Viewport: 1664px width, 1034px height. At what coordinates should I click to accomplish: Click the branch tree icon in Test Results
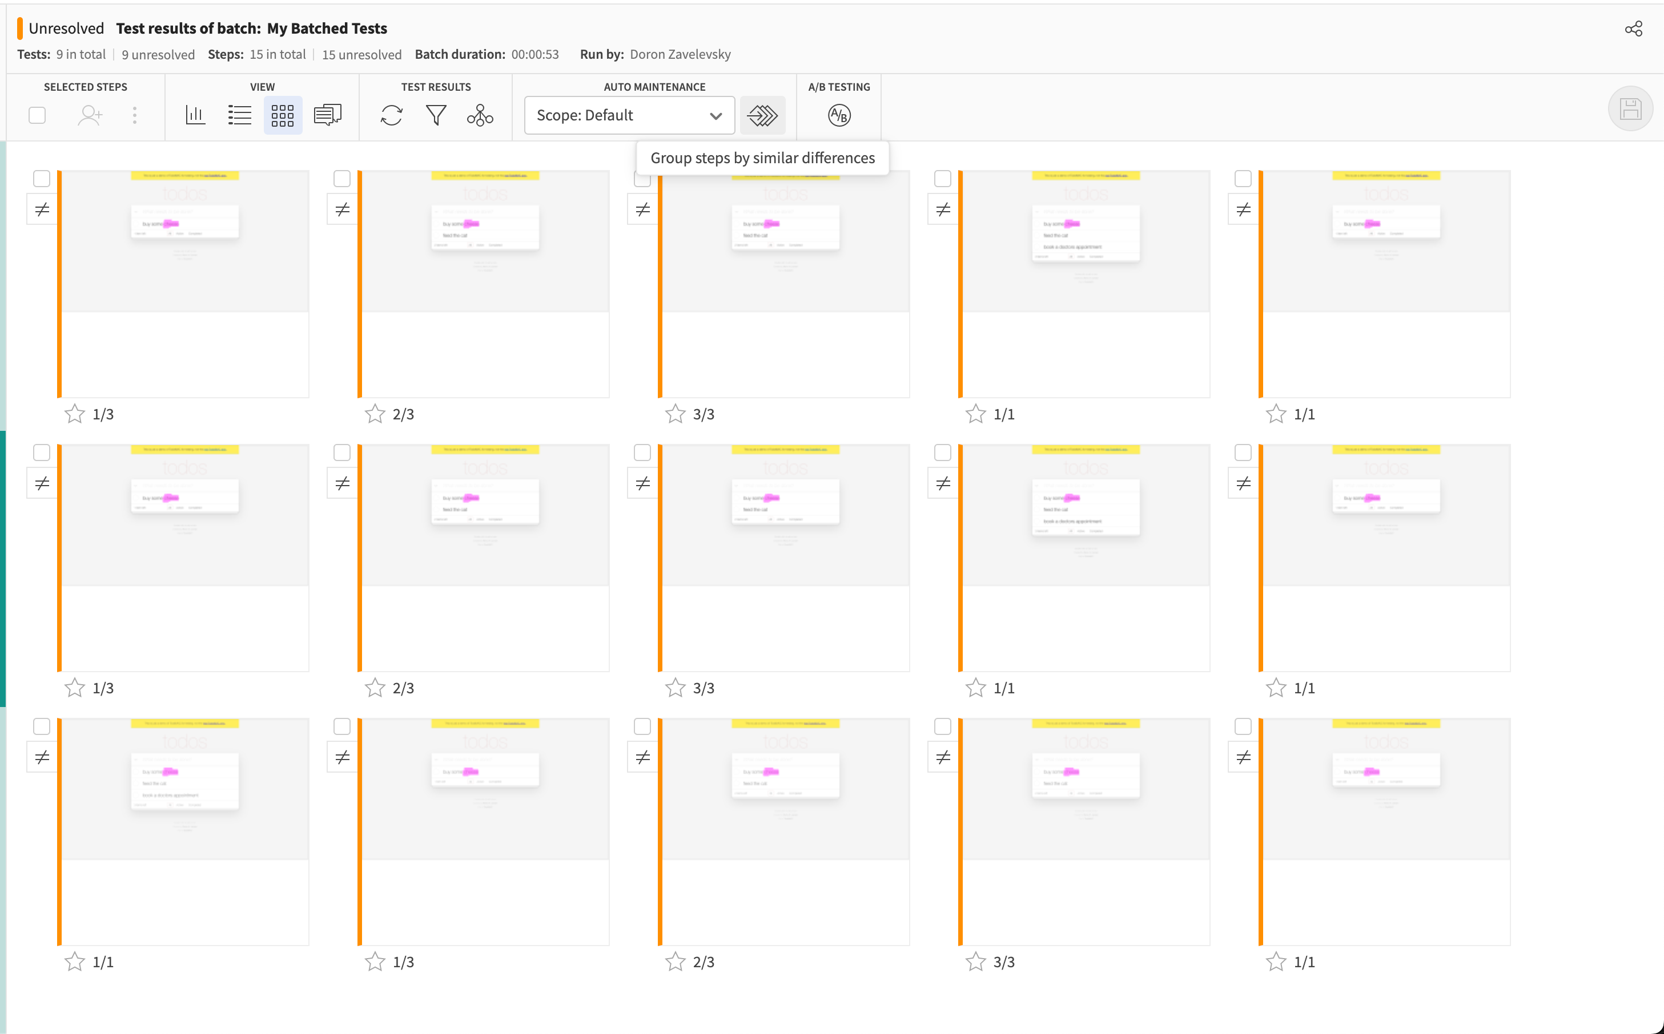pyautogui.click(x=480, y=115)
